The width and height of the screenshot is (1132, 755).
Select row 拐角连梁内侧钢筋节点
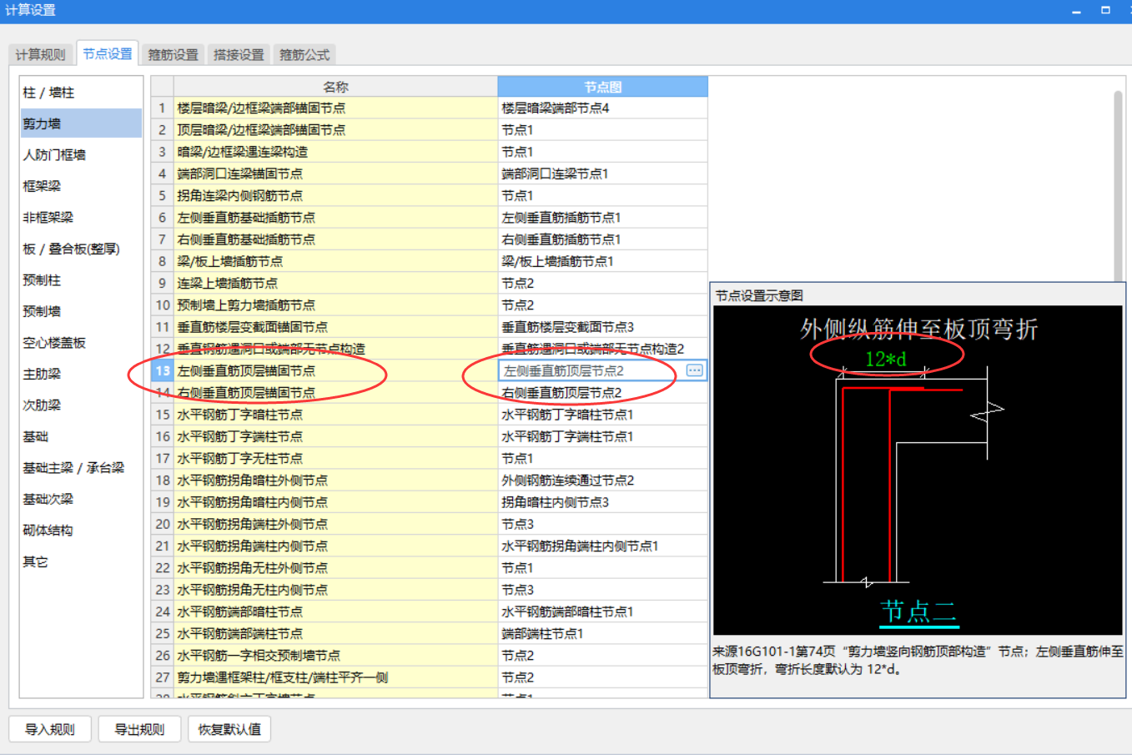pos(335,196)
